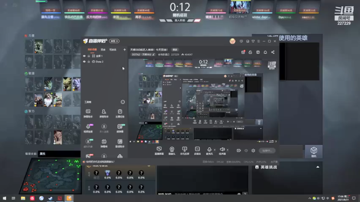Click the 直播伴侣 logo
The width and height of the screenshot is (360, 202).
pyautogui.click(x=95, y=41)
